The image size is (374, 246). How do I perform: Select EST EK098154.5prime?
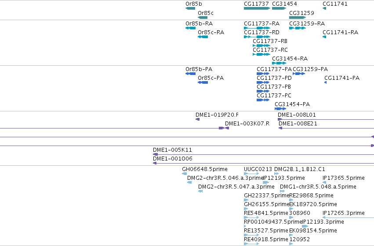click(x=291, y=235)
